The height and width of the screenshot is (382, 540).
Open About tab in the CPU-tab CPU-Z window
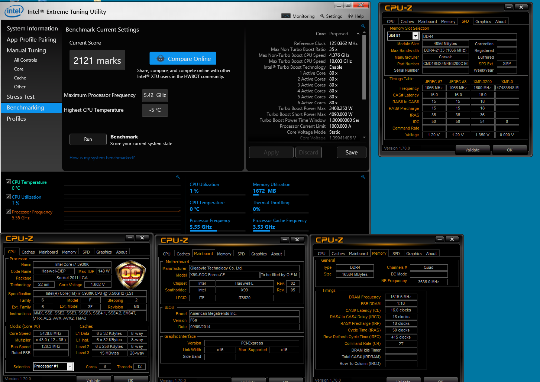click(x=122, y=252)
